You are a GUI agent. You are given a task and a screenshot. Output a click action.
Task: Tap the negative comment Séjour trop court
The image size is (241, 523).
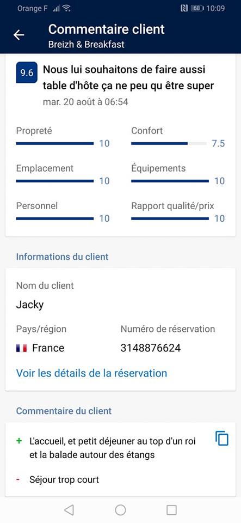(x=64, y=480)
